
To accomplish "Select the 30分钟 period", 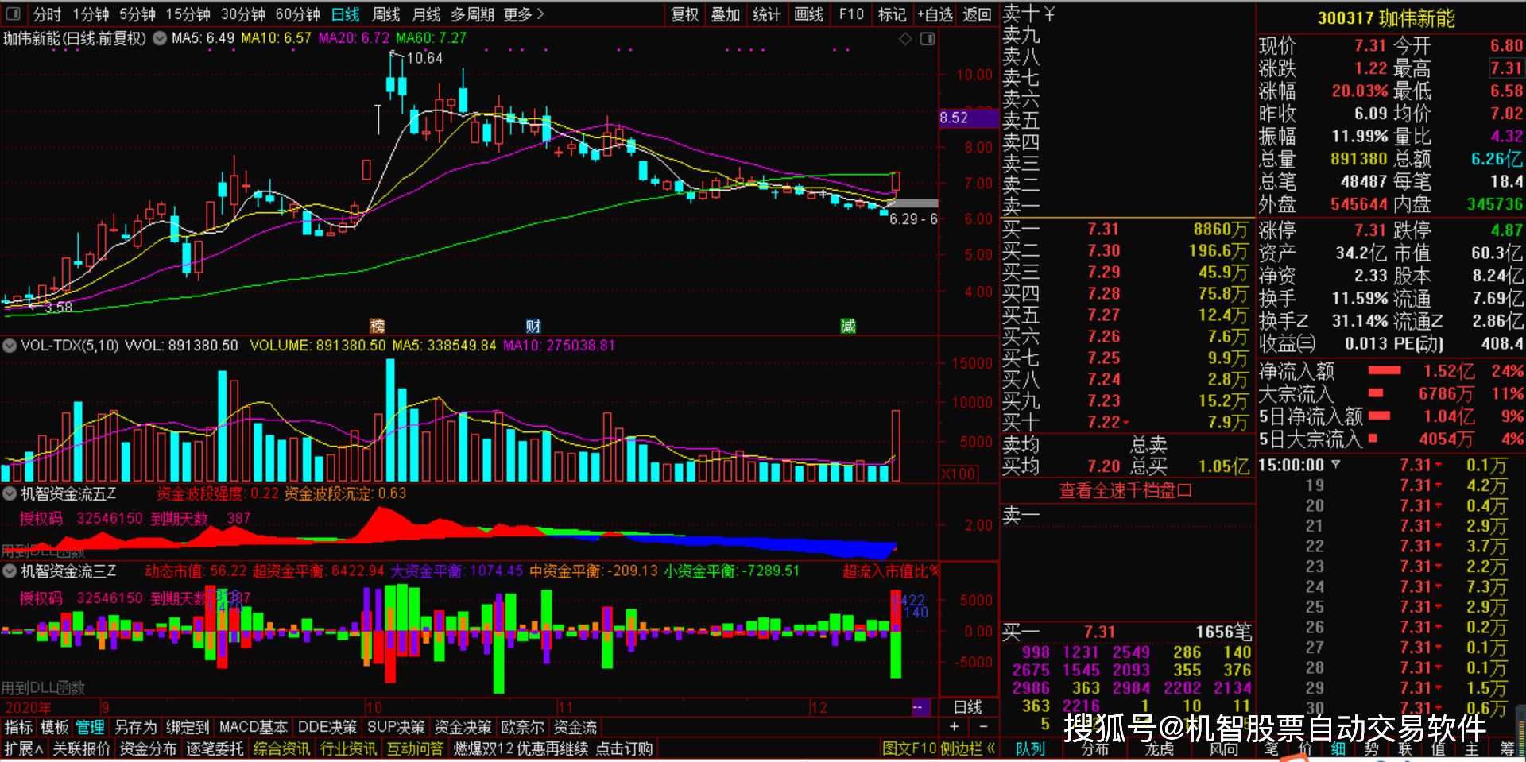I will click(x=243, y=14).
